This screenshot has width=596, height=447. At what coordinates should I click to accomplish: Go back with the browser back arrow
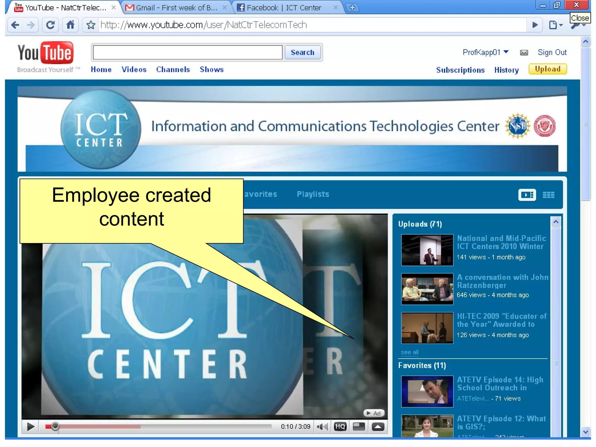point(15,25)
